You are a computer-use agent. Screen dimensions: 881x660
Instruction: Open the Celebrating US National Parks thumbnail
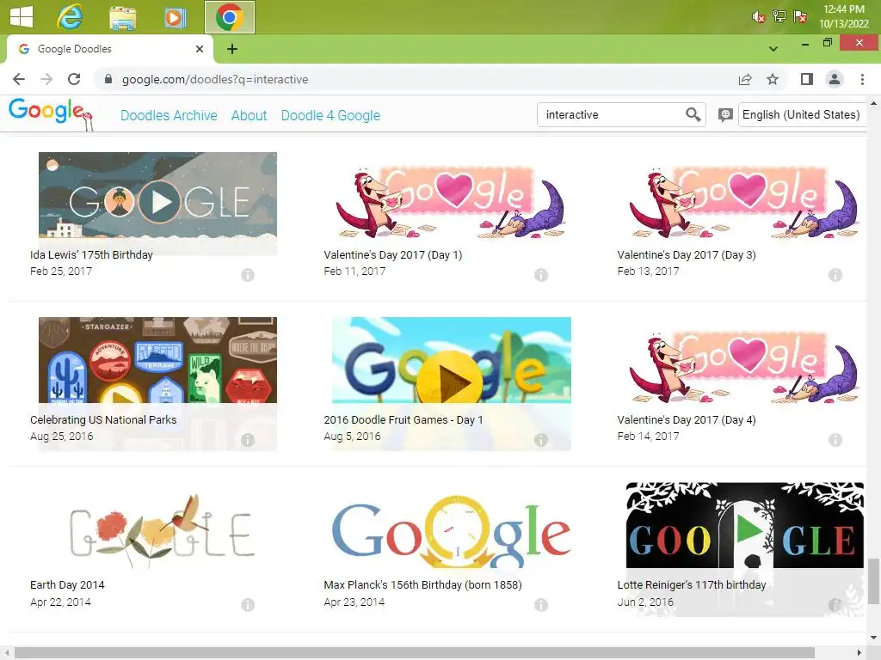pyautogui.click(x=157, y=360)
